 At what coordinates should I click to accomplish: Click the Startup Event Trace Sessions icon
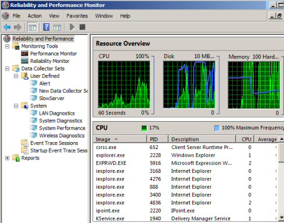[25, 150]
